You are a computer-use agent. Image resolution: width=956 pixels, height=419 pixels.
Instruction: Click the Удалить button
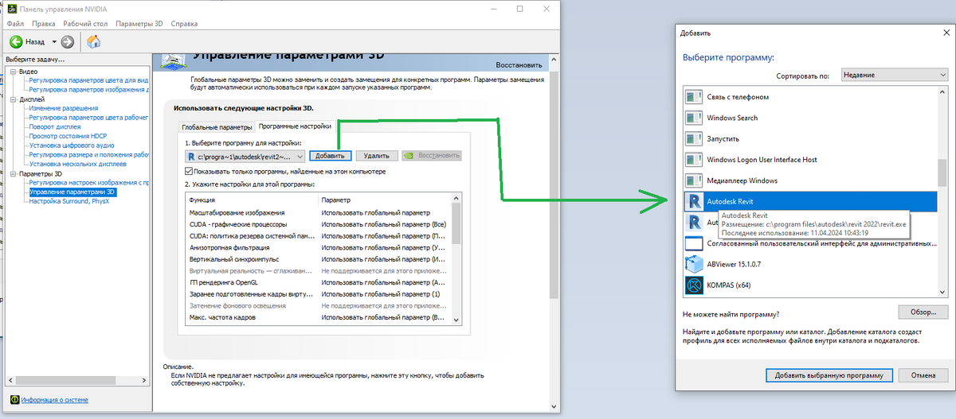(x=377, y=156)
